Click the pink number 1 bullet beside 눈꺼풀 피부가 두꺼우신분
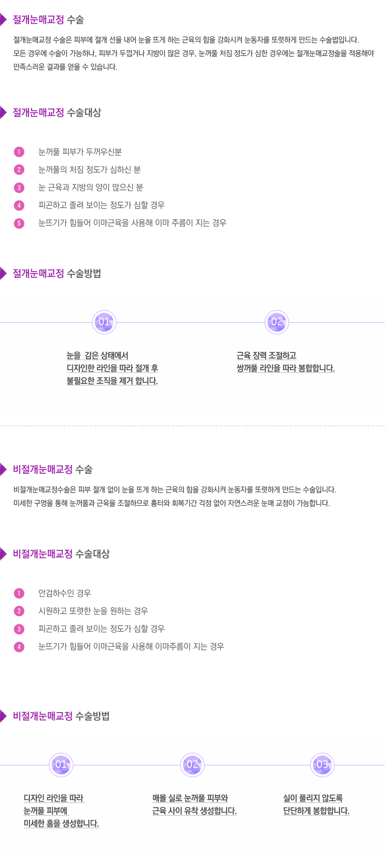 pyautogui.click(x=19, y=152)
